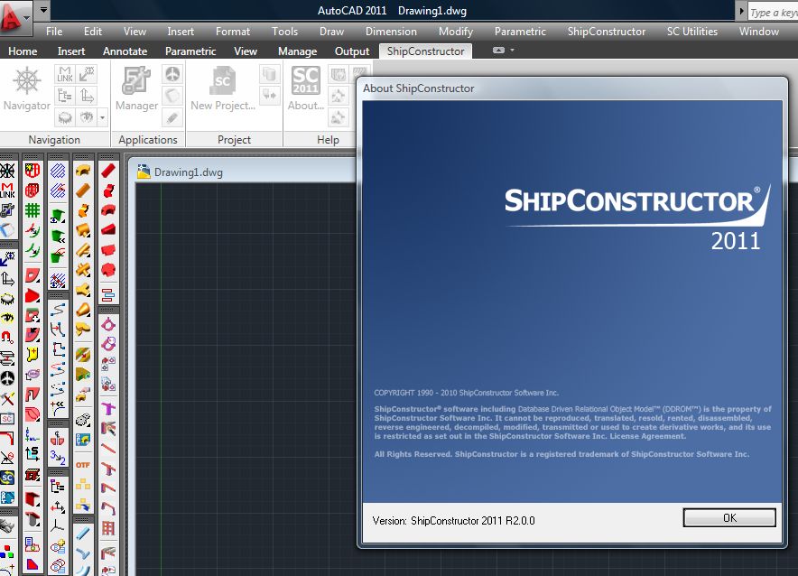Click the New Project ribbon button
The height and width of the screenshot is (576, 798).
point(222,89)
